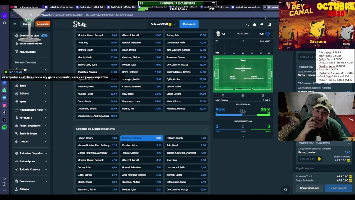Open TikTok in the browser sidebar

pyautogui.click(x=4, y=112)
